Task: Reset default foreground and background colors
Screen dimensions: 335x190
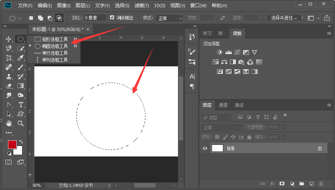Action: pyautogui.click(x=9, y=153)
